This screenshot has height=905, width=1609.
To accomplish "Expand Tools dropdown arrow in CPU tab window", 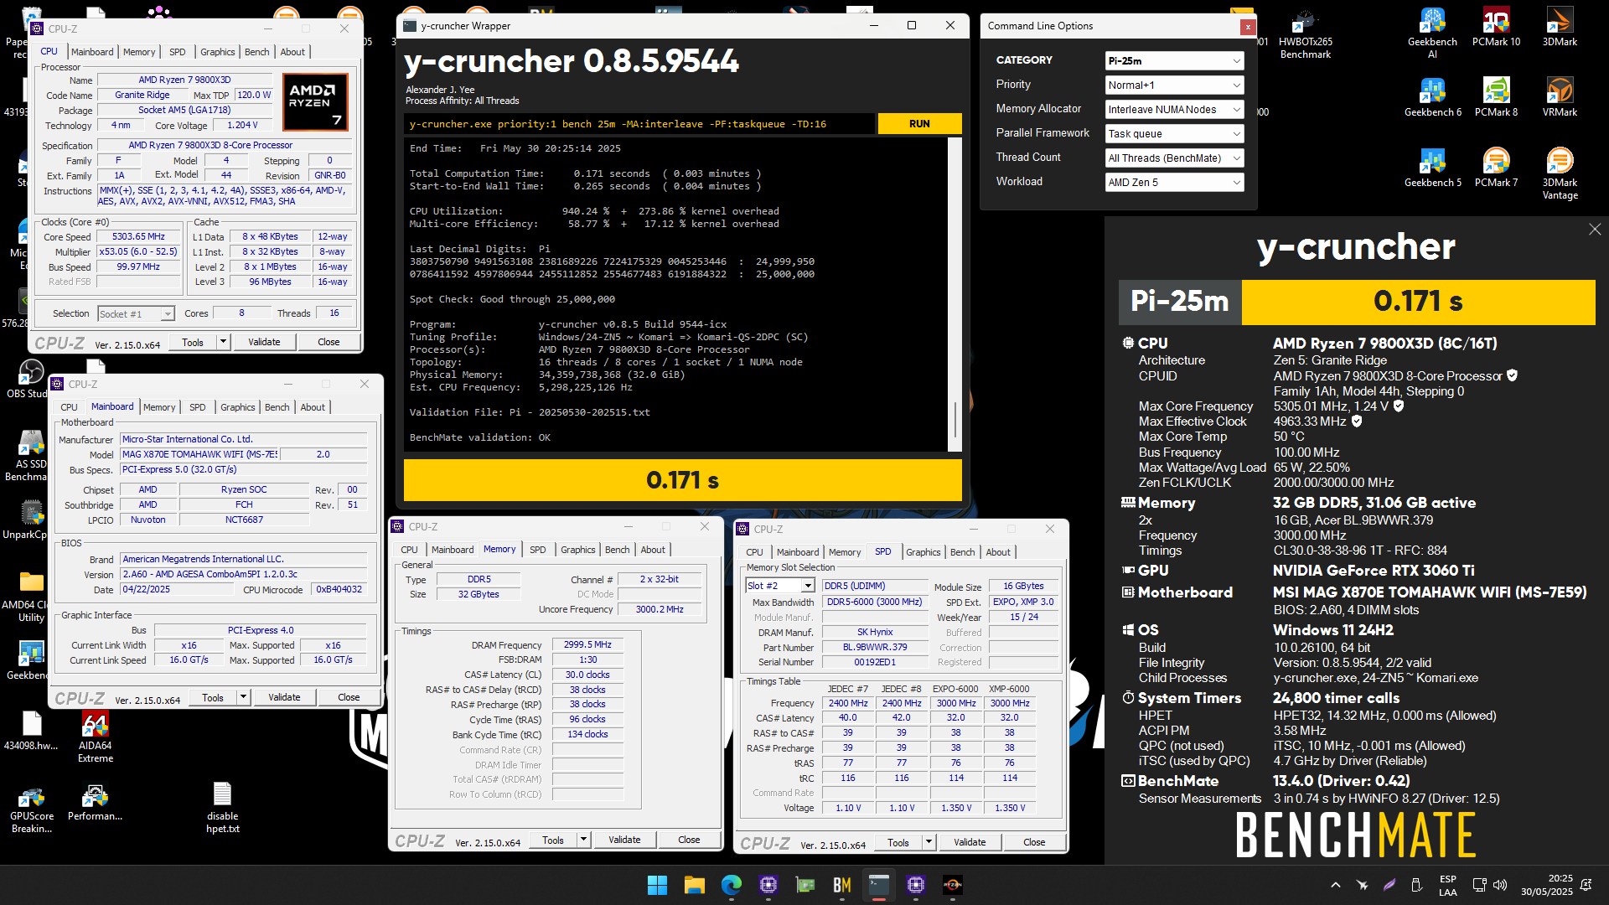I will coord(223,342).
